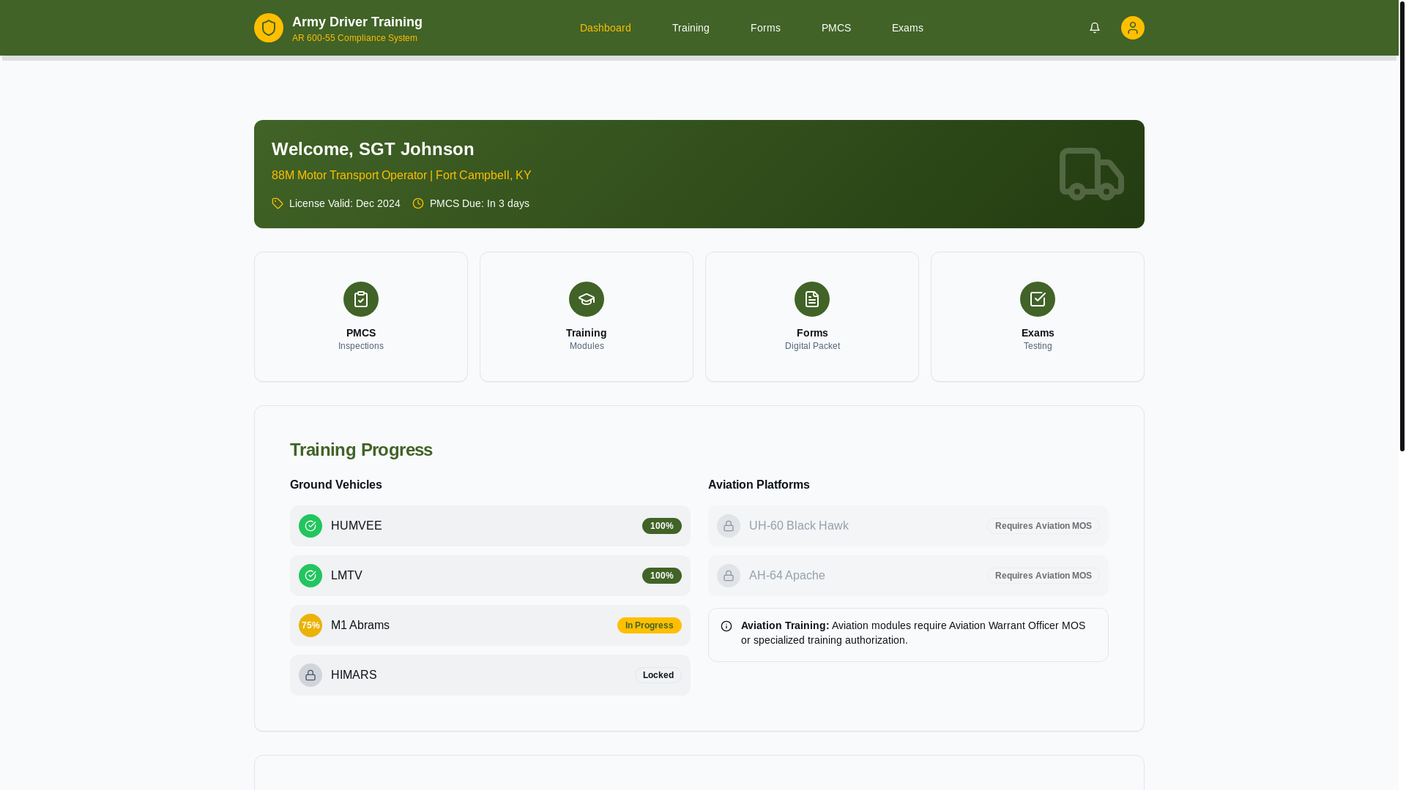
Task: Click the Aviation Platforms heading
Action: tap(759, 485)
